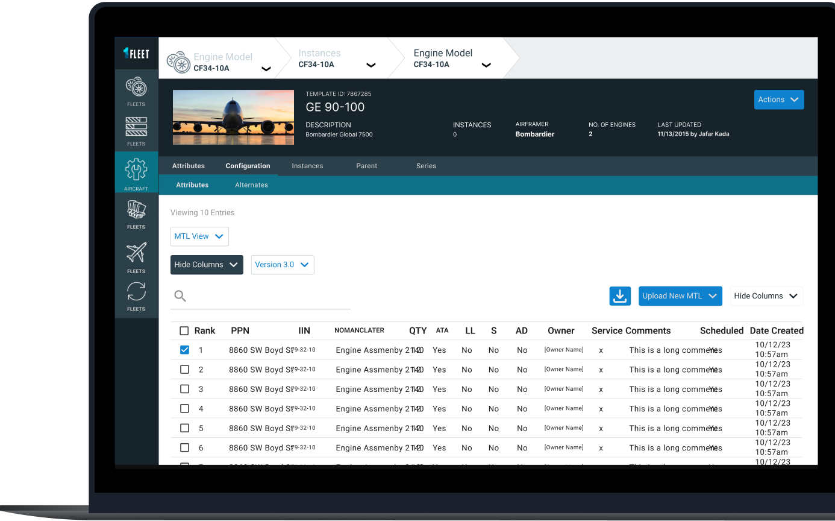
Task: Click the circular refresh arrows sidebar icon
Action: (x=136, y=292)
